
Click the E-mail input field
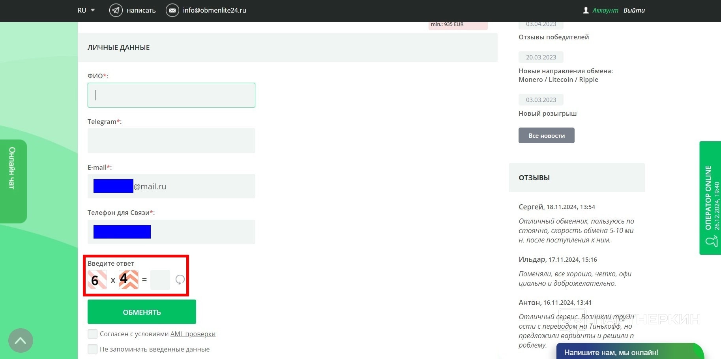click(x=171, y=186)
